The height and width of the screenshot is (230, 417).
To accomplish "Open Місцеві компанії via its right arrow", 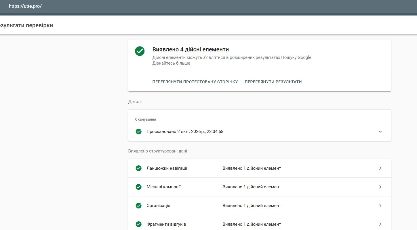I will click(380, 187).
